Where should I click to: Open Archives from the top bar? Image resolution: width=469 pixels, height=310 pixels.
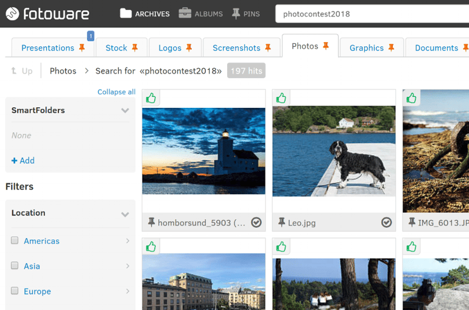coord(145,14)
